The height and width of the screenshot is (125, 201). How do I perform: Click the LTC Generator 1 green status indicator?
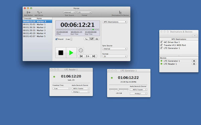tap(112, 78)
